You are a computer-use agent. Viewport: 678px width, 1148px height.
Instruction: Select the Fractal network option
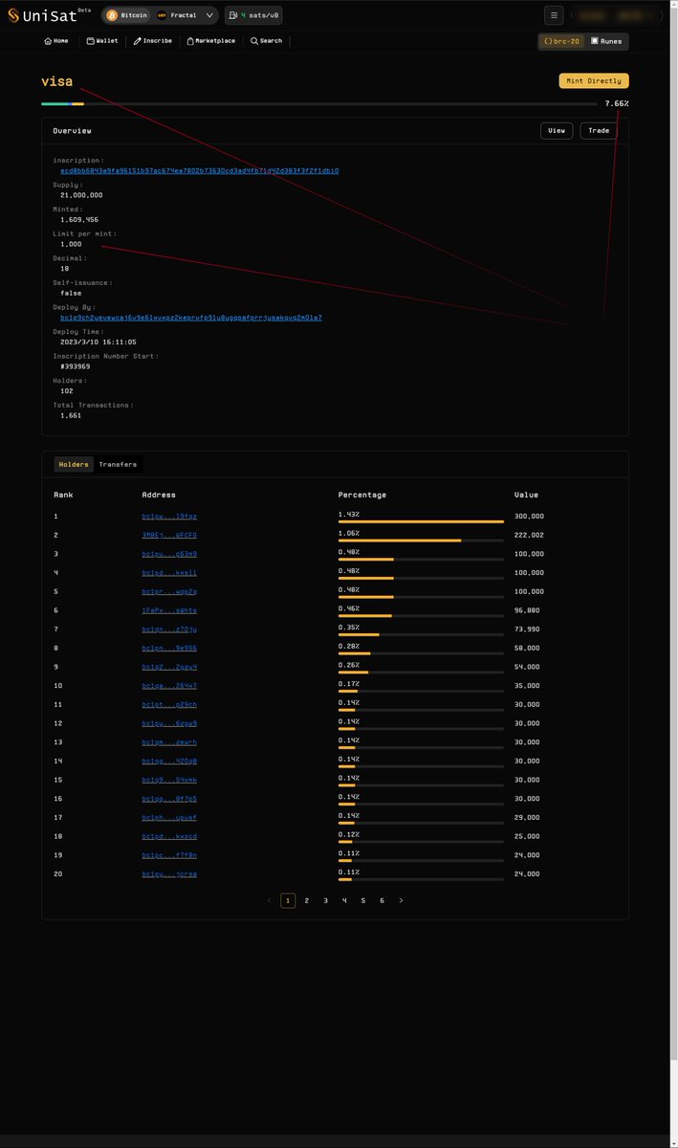coord(176,15)
